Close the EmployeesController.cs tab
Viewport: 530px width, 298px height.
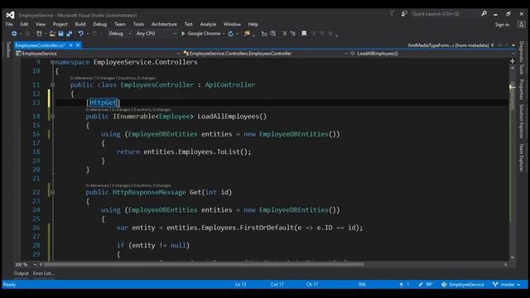pos(78,45)
